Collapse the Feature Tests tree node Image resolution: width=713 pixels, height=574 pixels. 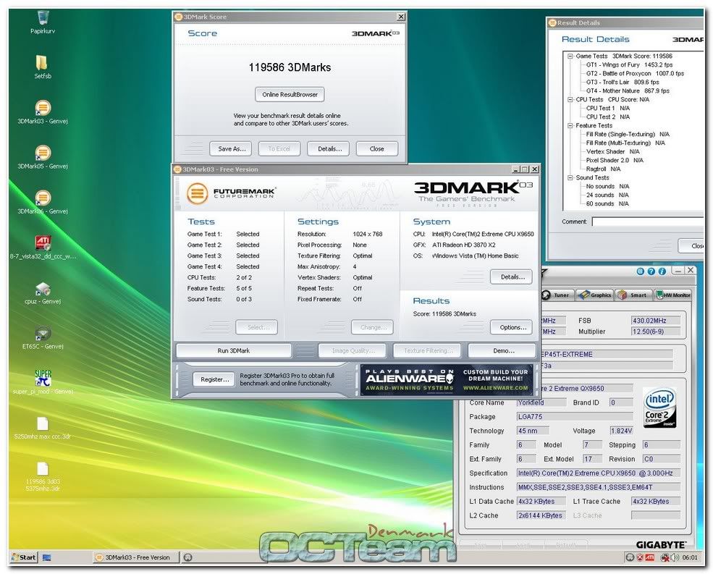(570, 125)
